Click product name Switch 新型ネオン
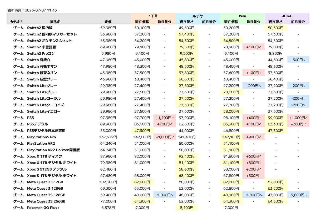 point(42,73)
